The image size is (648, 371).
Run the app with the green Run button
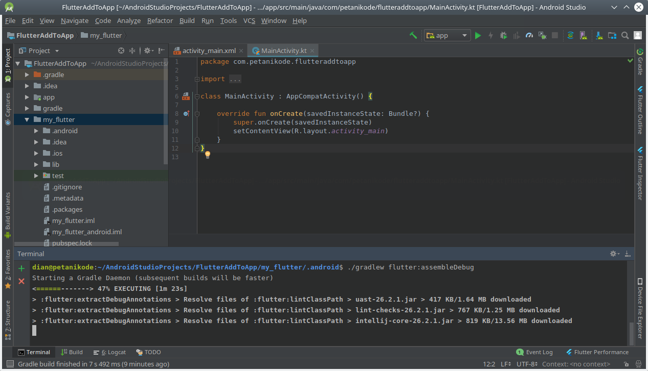click(478, 35)
